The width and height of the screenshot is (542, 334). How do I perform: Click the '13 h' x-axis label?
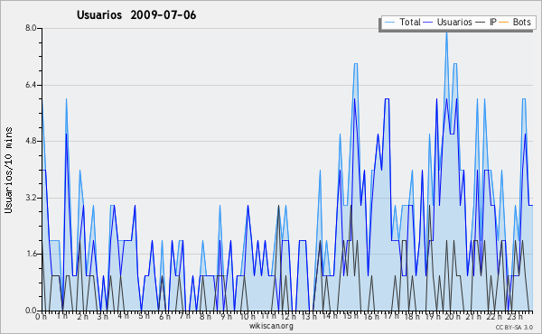pos(308,317)
